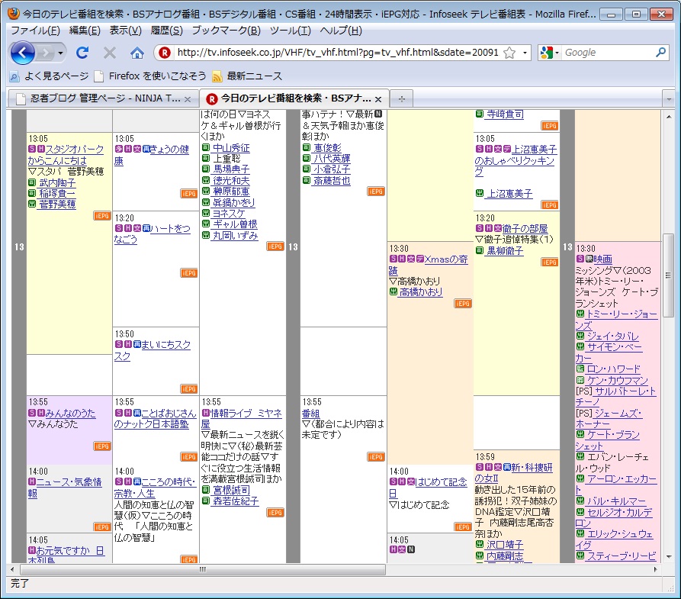The width and height of the screenshot is (681, 599).
Task: Open the 編集(E) menu
Action: 85,31
